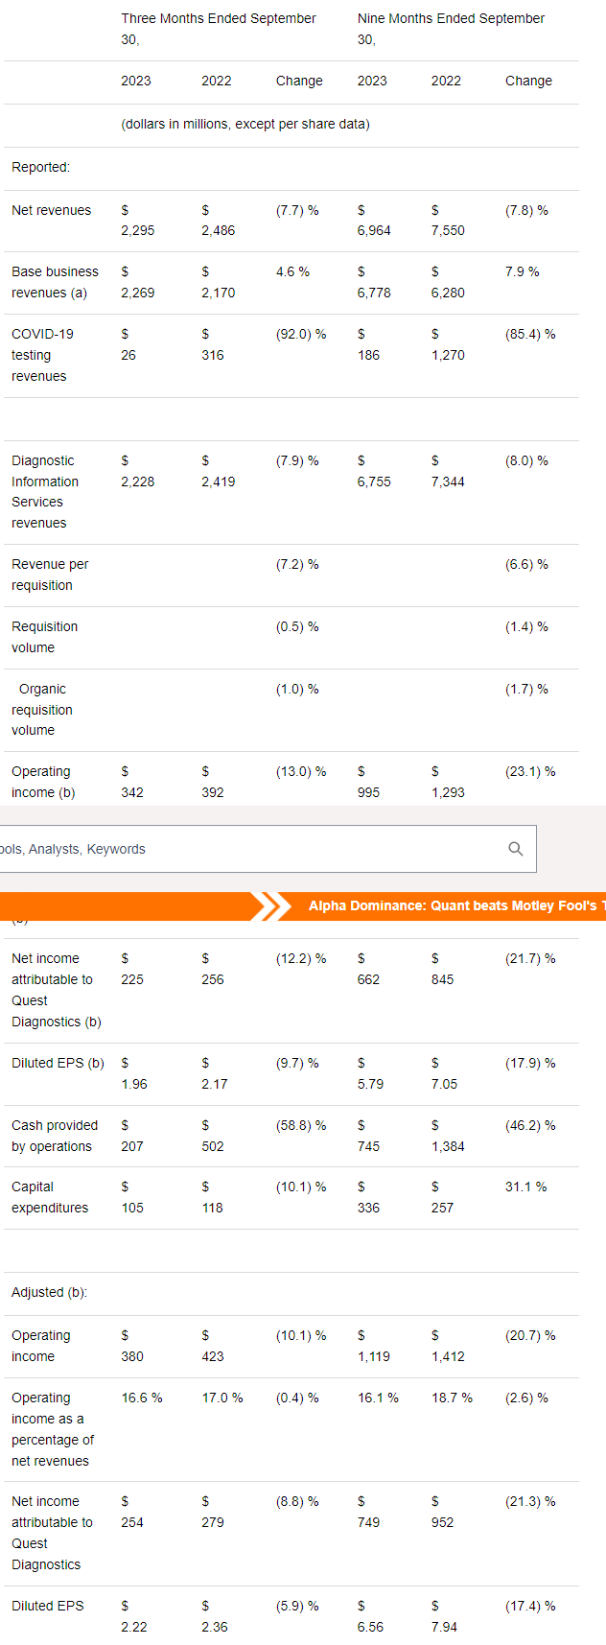The image size is (606, 1645).
Task: Click the Net revenues row label
Action: click(x=52, y=210)
